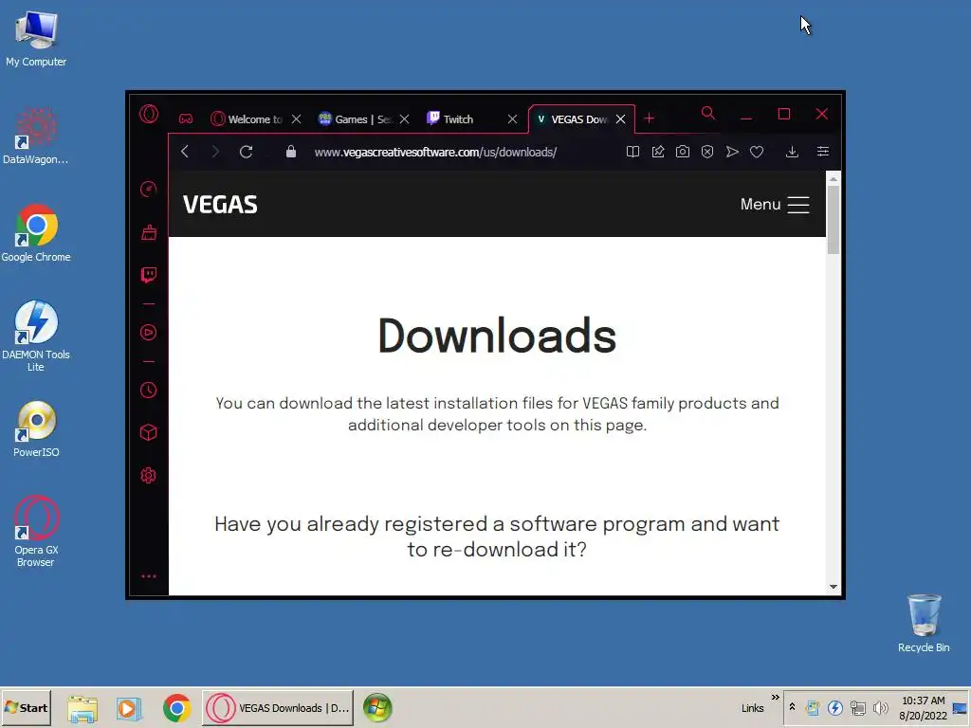Select DAEMON Tools Lite desktop shortcut
This screenshot has height=728, width=971.
(x=36, y=337)
